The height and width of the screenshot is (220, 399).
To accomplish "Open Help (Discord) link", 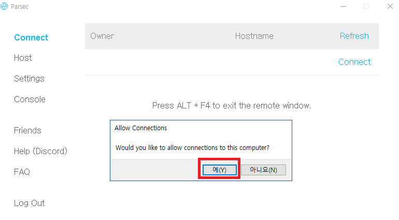I will tap(41, 151).
